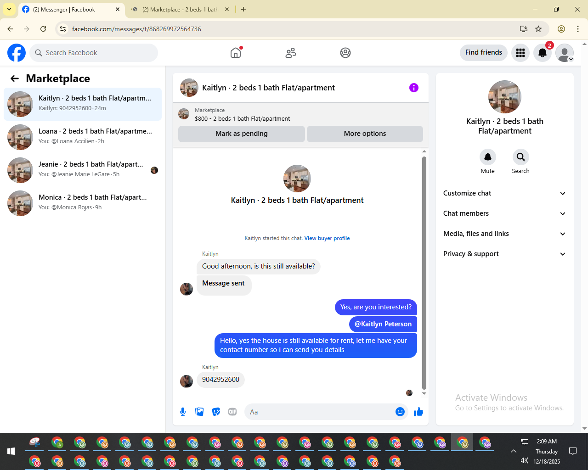
Task: Open the apps grid menu icon
Action: tap(520, 53)
